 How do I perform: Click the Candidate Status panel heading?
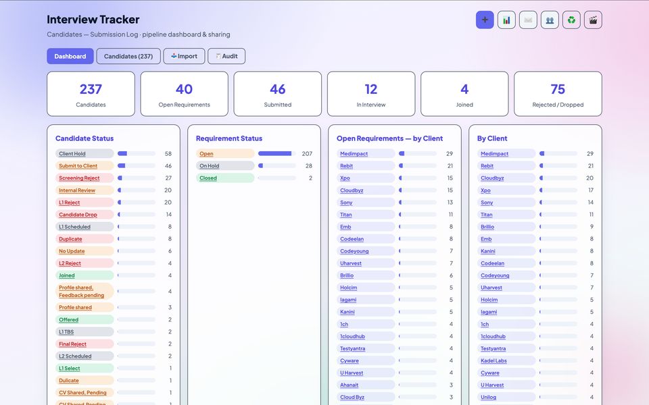[x=85, y=138]
